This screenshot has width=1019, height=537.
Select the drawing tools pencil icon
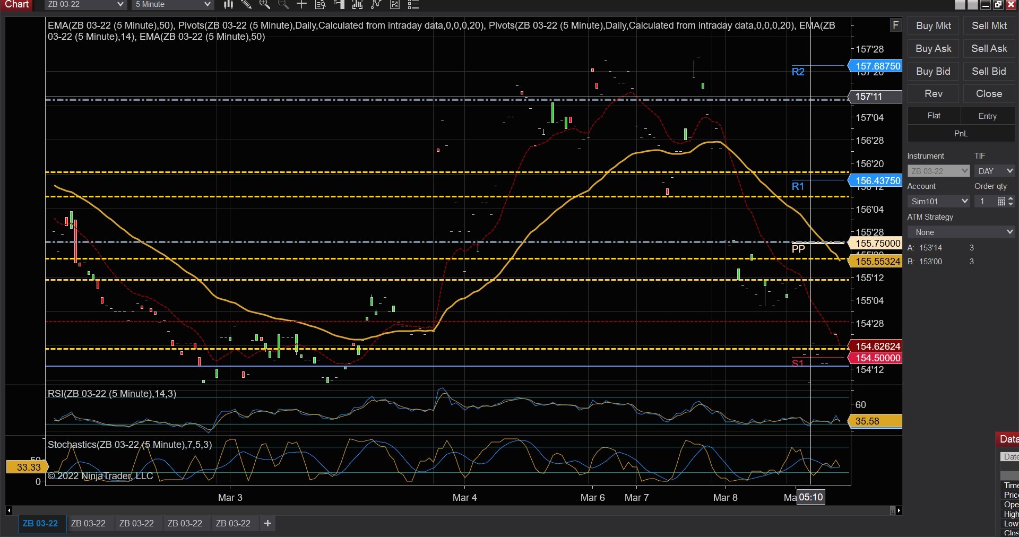click(246, 5)
